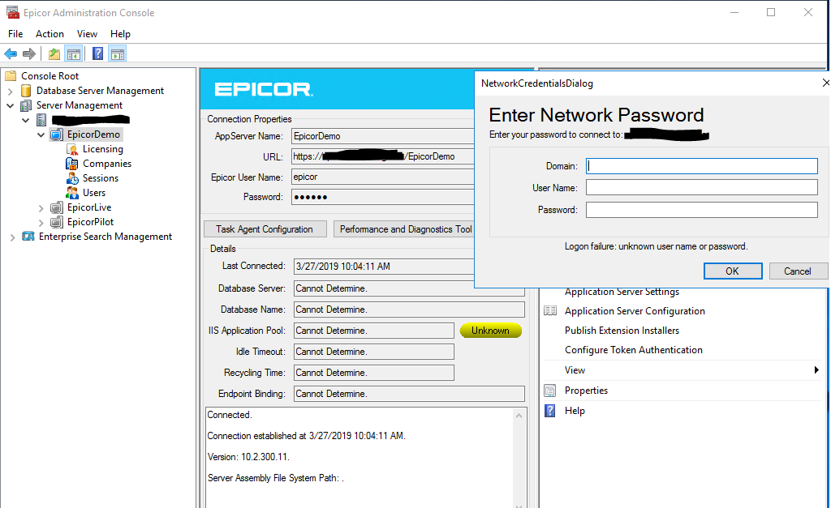
Task: Click Cancel in the network password dialog
Action: [x=798, y=271]
